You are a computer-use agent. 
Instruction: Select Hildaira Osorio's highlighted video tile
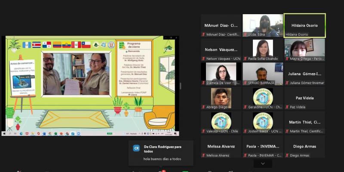click(304, 25)
